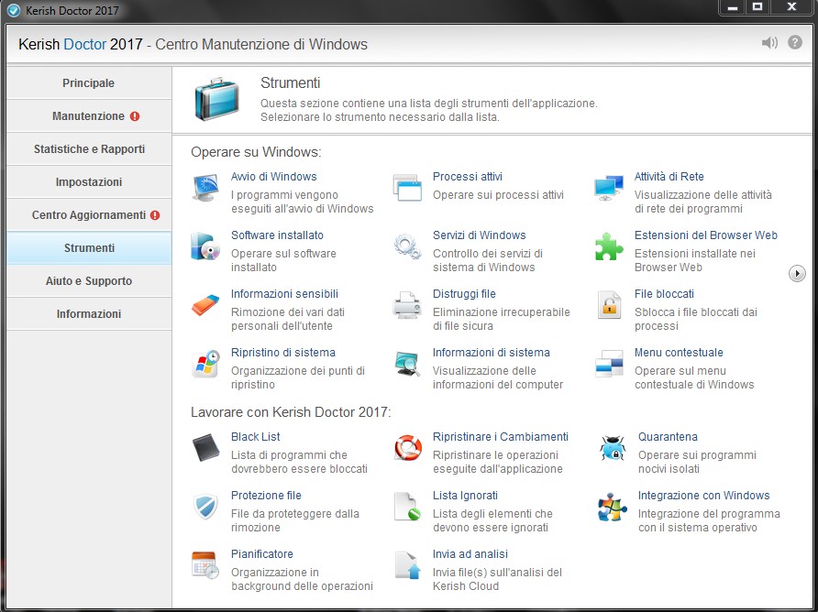Click the Protezione file shield icon

tap(205, 507)
